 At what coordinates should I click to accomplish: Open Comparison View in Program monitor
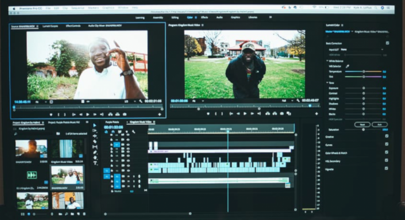289,113
